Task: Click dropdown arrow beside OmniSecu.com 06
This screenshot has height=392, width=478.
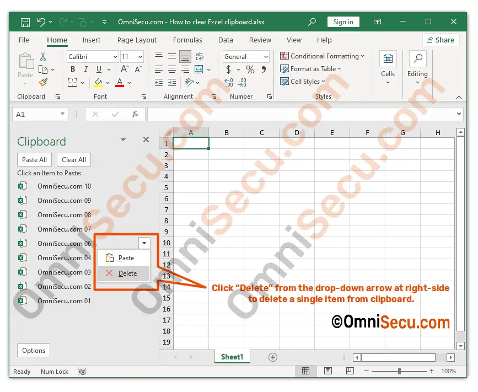Action: [144, 243]
